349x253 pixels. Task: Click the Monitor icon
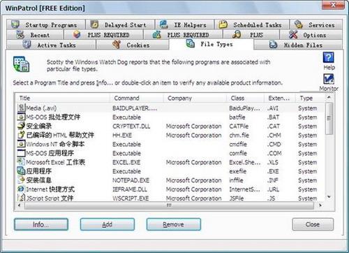click(x=329, y=79)
